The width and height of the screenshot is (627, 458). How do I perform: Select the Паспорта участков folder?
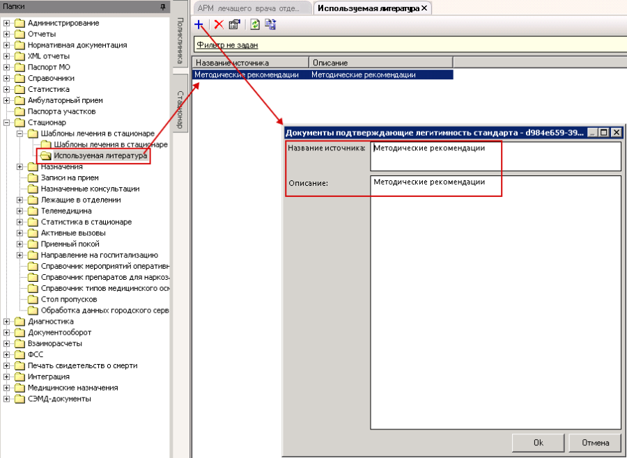coord(61,111)
